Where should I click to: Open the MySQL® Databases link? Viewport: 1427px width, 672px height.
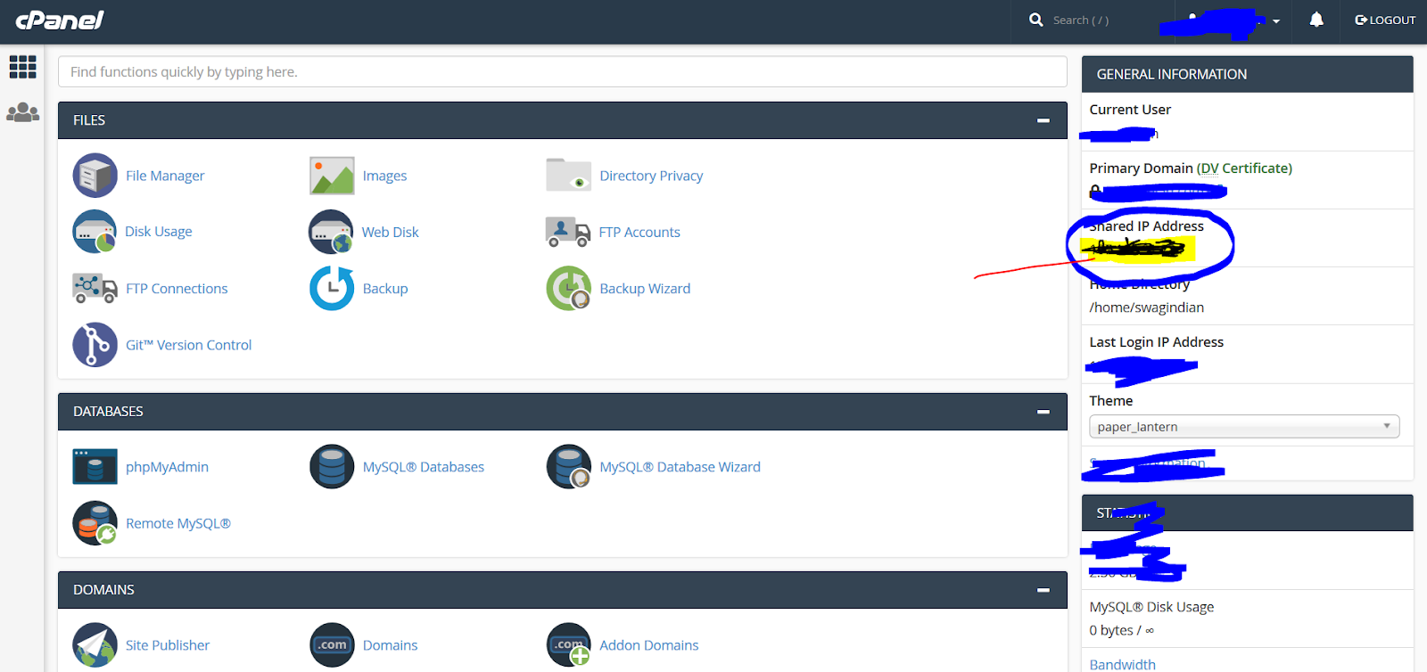424,467
